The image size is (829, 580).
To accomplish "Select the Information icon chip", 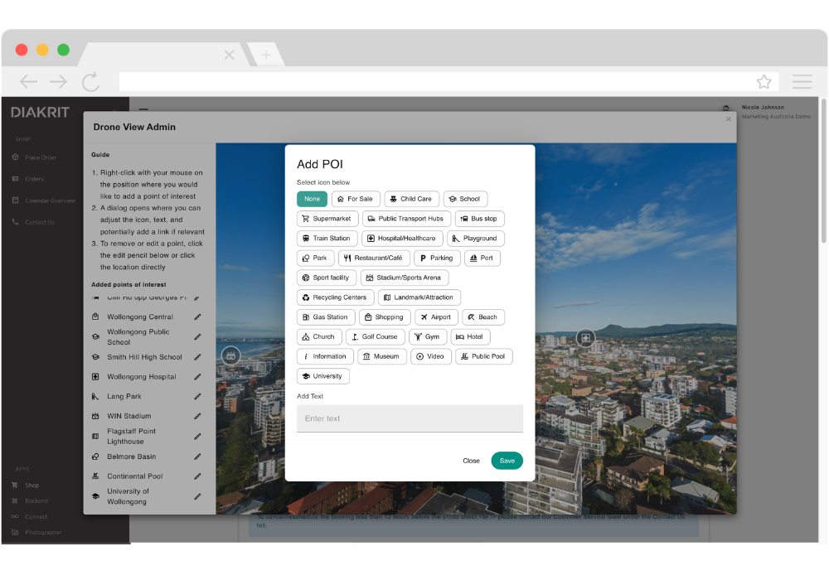I will click(325, 356).
